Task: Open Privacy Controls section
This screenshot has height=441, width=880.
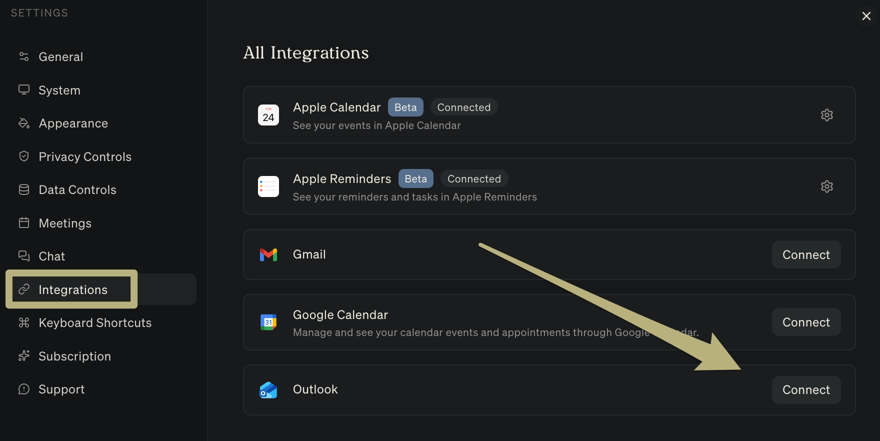Action: 84,157
